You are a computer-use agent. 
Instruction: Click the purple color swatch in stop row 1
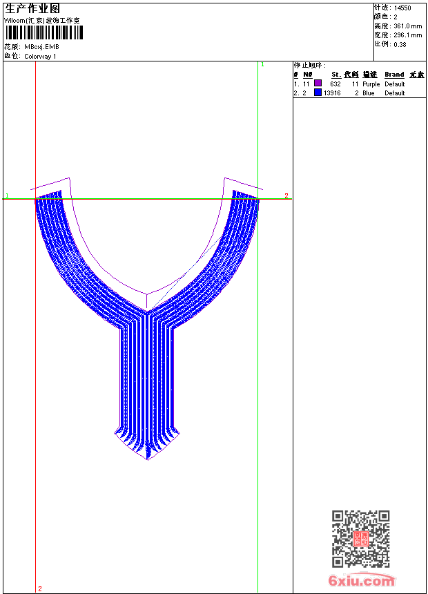point(318,84)
